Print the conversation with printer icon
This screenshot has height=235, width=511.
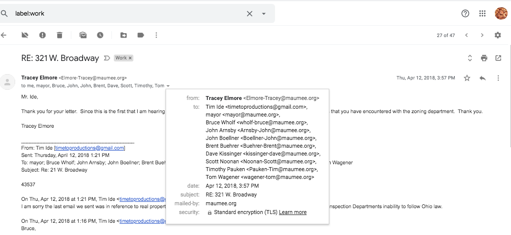(x=484, y=58)
